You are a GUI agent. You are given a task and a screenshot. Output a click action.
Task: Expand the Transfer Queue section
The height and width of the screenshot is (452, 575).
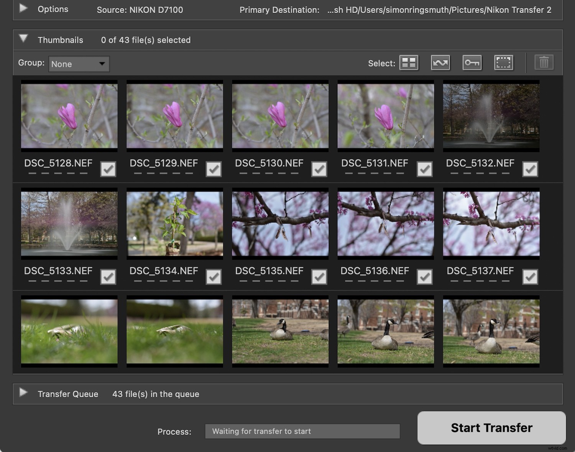click(23, 392)
